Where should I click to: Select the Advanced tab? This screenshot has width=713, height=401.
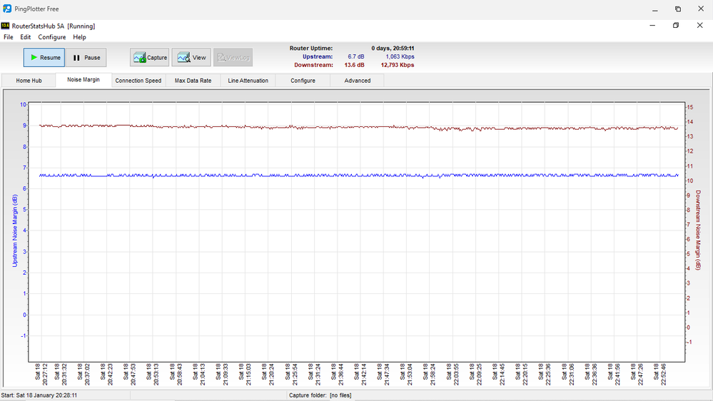358,81
